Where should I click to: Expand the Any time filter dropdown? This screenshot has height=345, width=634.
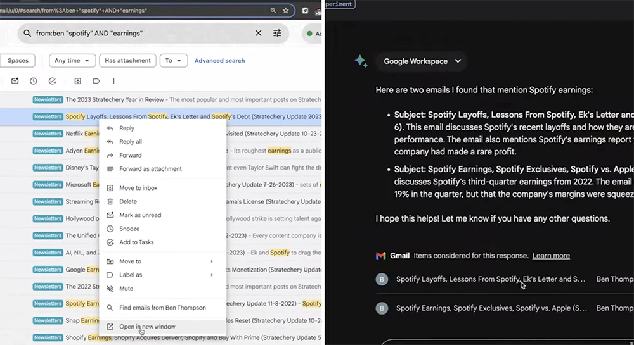click(72, 61)
